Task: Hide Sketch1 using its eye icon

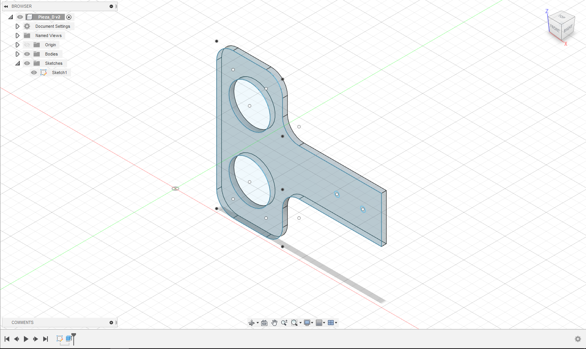Action: (34, 72)
